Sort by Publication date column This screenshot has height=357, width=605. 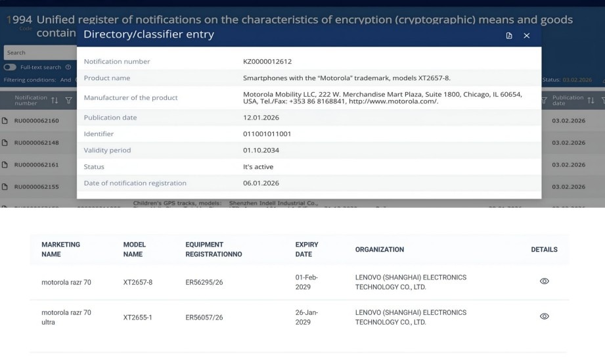591,101
